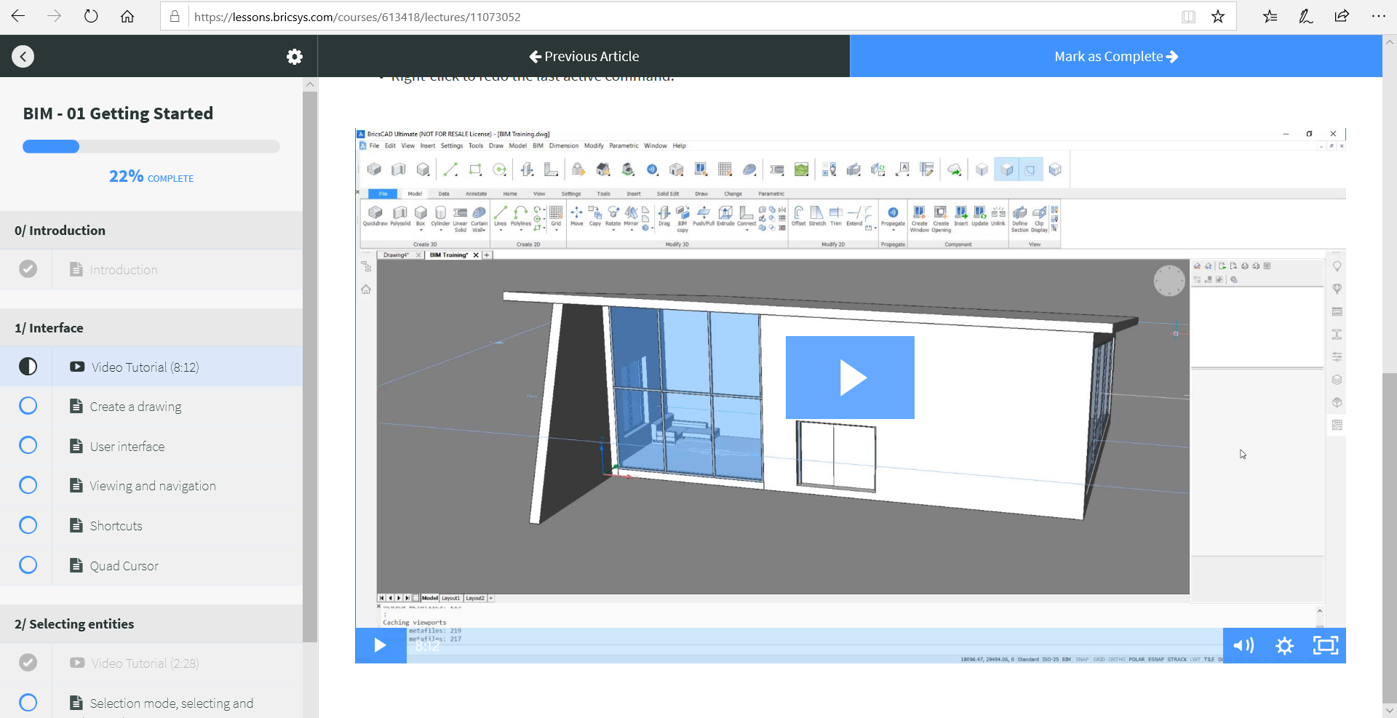Open Quad Cursor lecture

124,566
